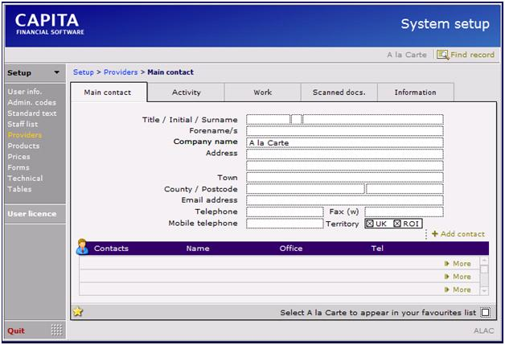
Task: Click the contacts list scroll up arrow
Action: pos(484,261)
